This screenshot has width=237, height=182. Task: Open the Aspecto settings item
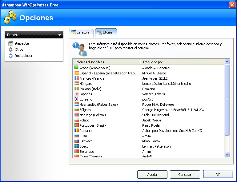point(22,43)
